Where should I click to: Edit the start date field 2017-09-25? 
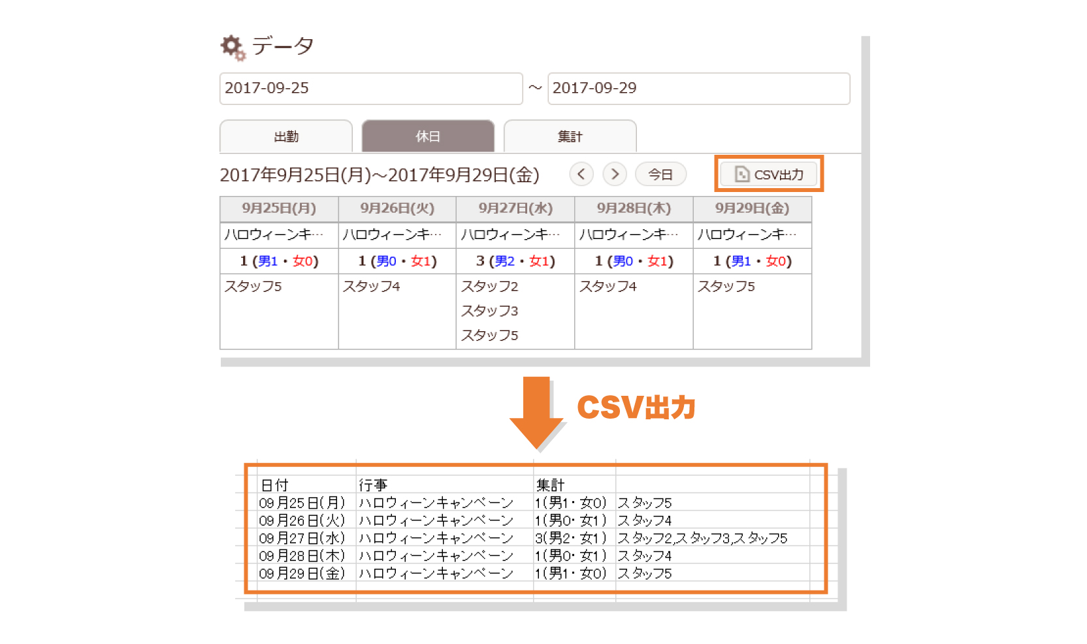(370, 88)
